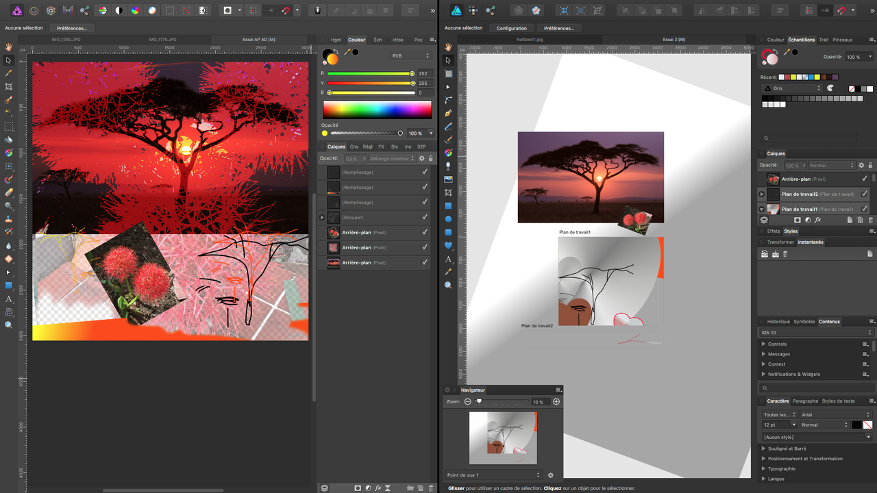877x493 pixels.
Task: Click the Auto Levels toolbar icon
Action: [x=102, y=10]
